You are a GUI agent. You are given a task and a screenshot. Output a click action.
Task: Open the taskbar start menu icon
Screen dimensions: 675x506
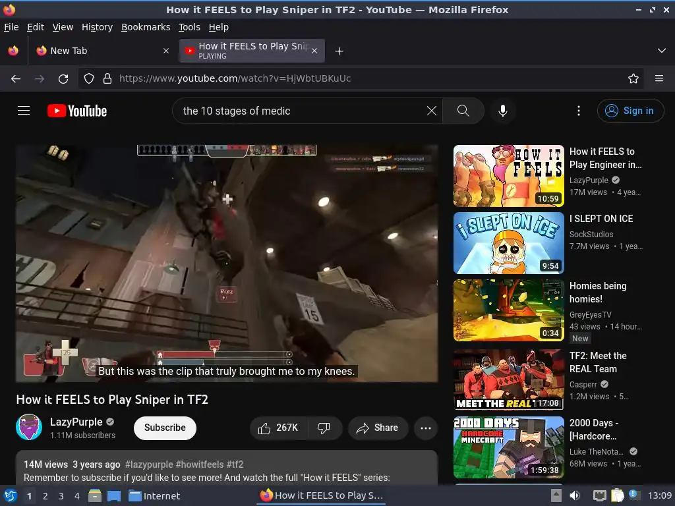(x=10, y=495)
